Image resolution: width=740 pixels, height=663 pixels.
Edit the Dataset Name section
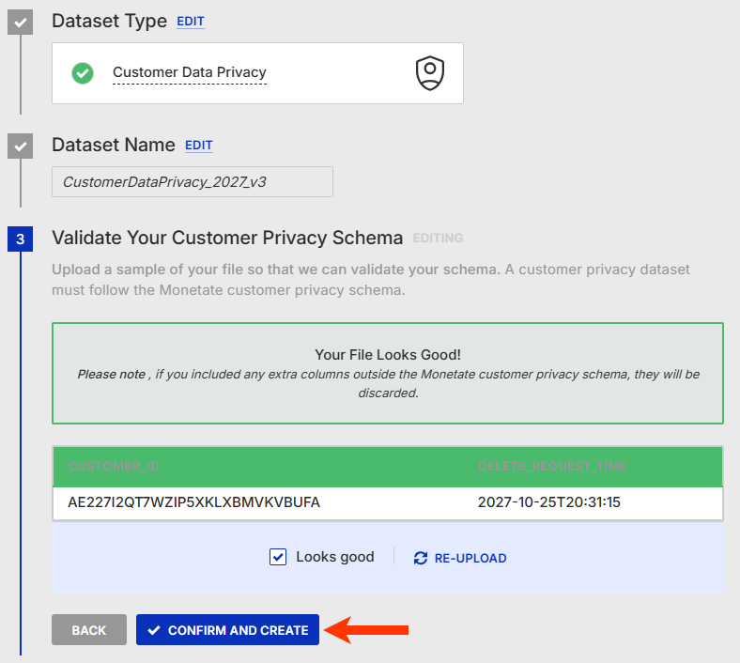click(x=199, y=146)
